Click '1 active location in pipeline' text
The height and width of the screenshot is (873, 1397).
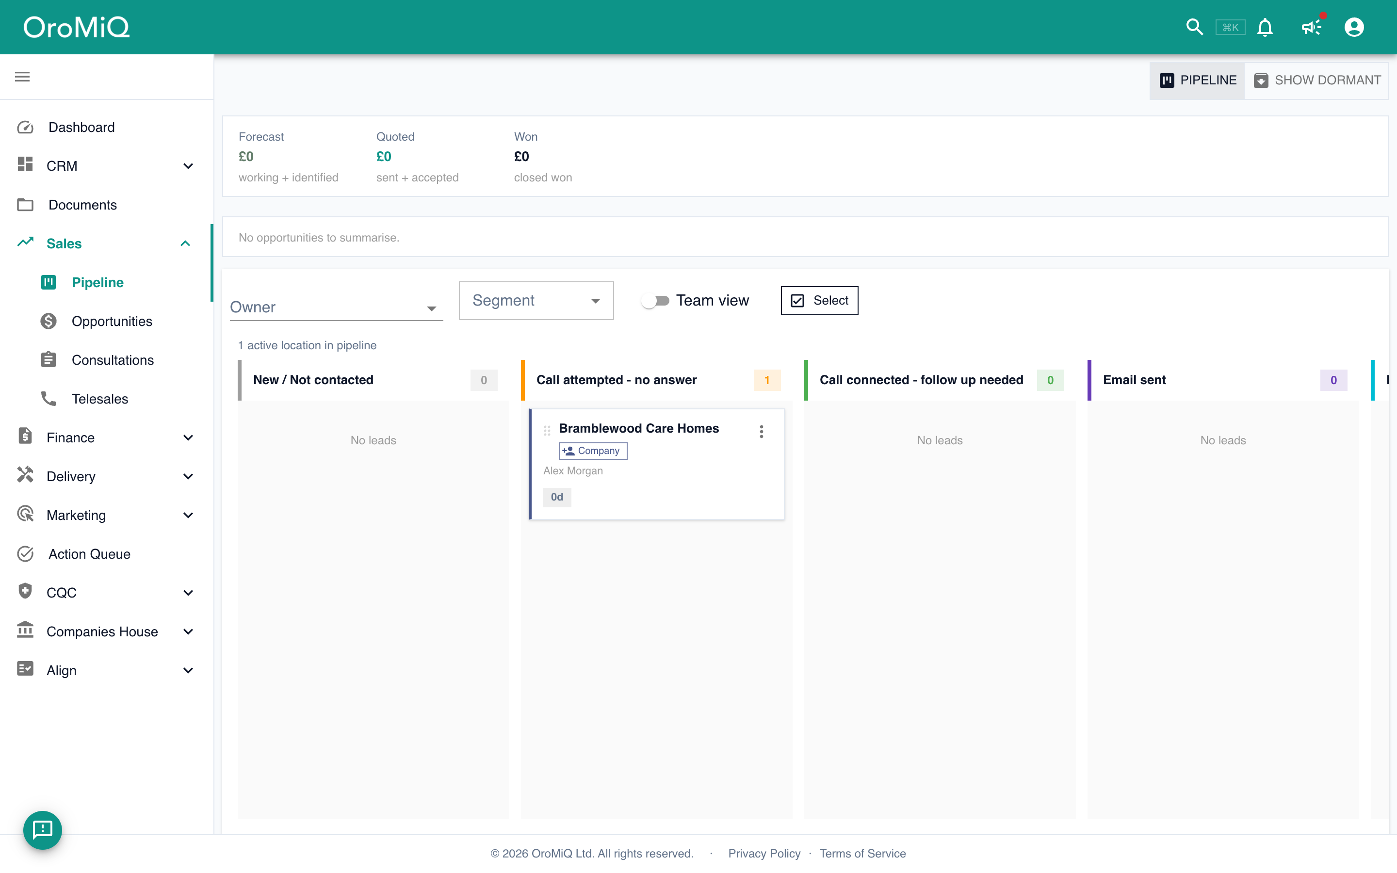pos(307,345)
